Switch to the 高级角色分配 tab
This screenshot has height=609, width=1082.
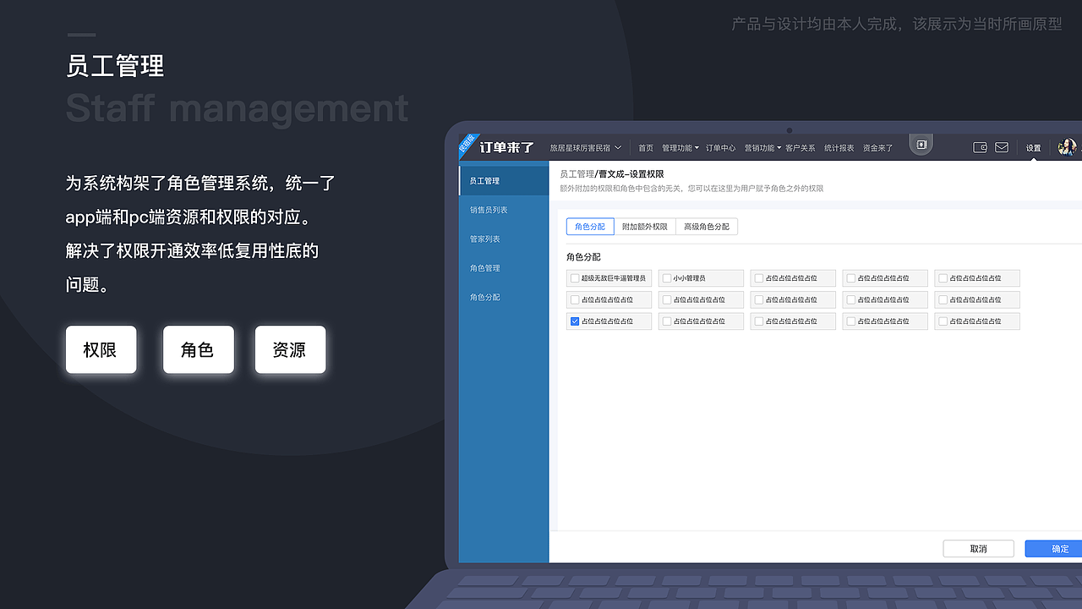pyautogui.click(x=707, y=227)
